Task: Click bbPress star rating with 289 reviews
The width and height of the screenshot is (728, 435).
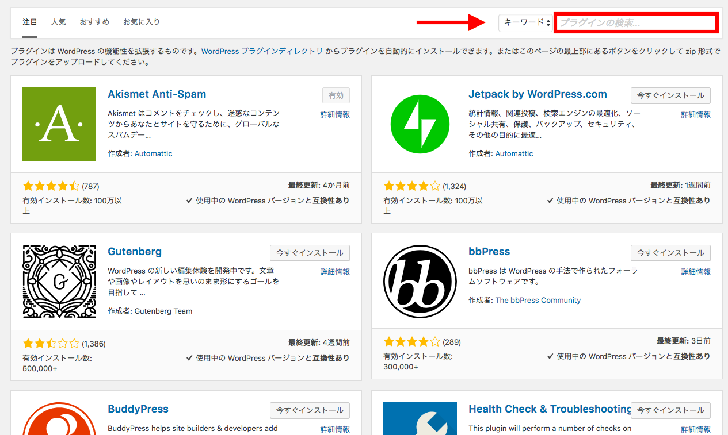Action: click(411, 342)
